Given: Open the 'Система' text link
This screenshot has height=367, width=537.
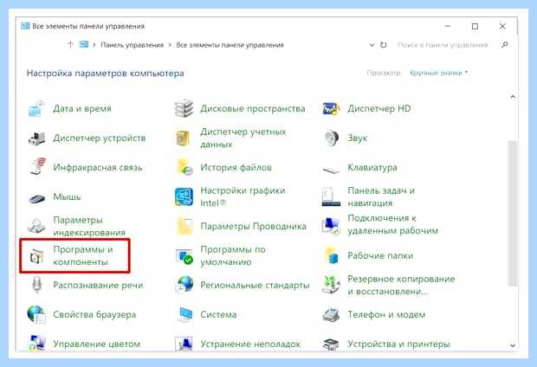Looking at the screenshot, I should point(218,314).
